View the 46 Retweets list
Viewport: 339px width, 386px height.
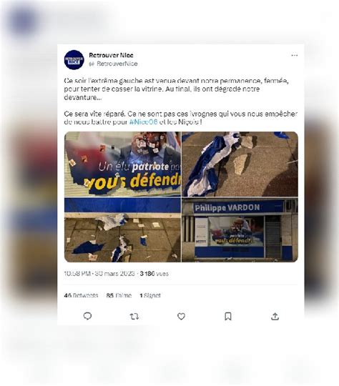[x=81, y=295]
